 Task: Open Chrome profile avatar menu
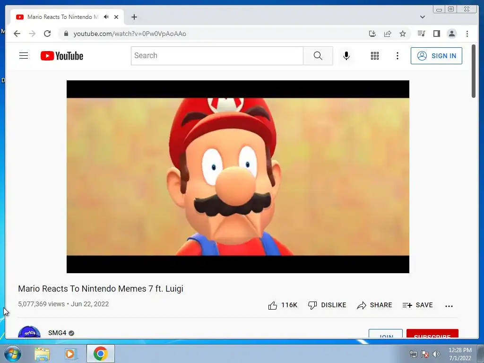(x=451, y=34)
